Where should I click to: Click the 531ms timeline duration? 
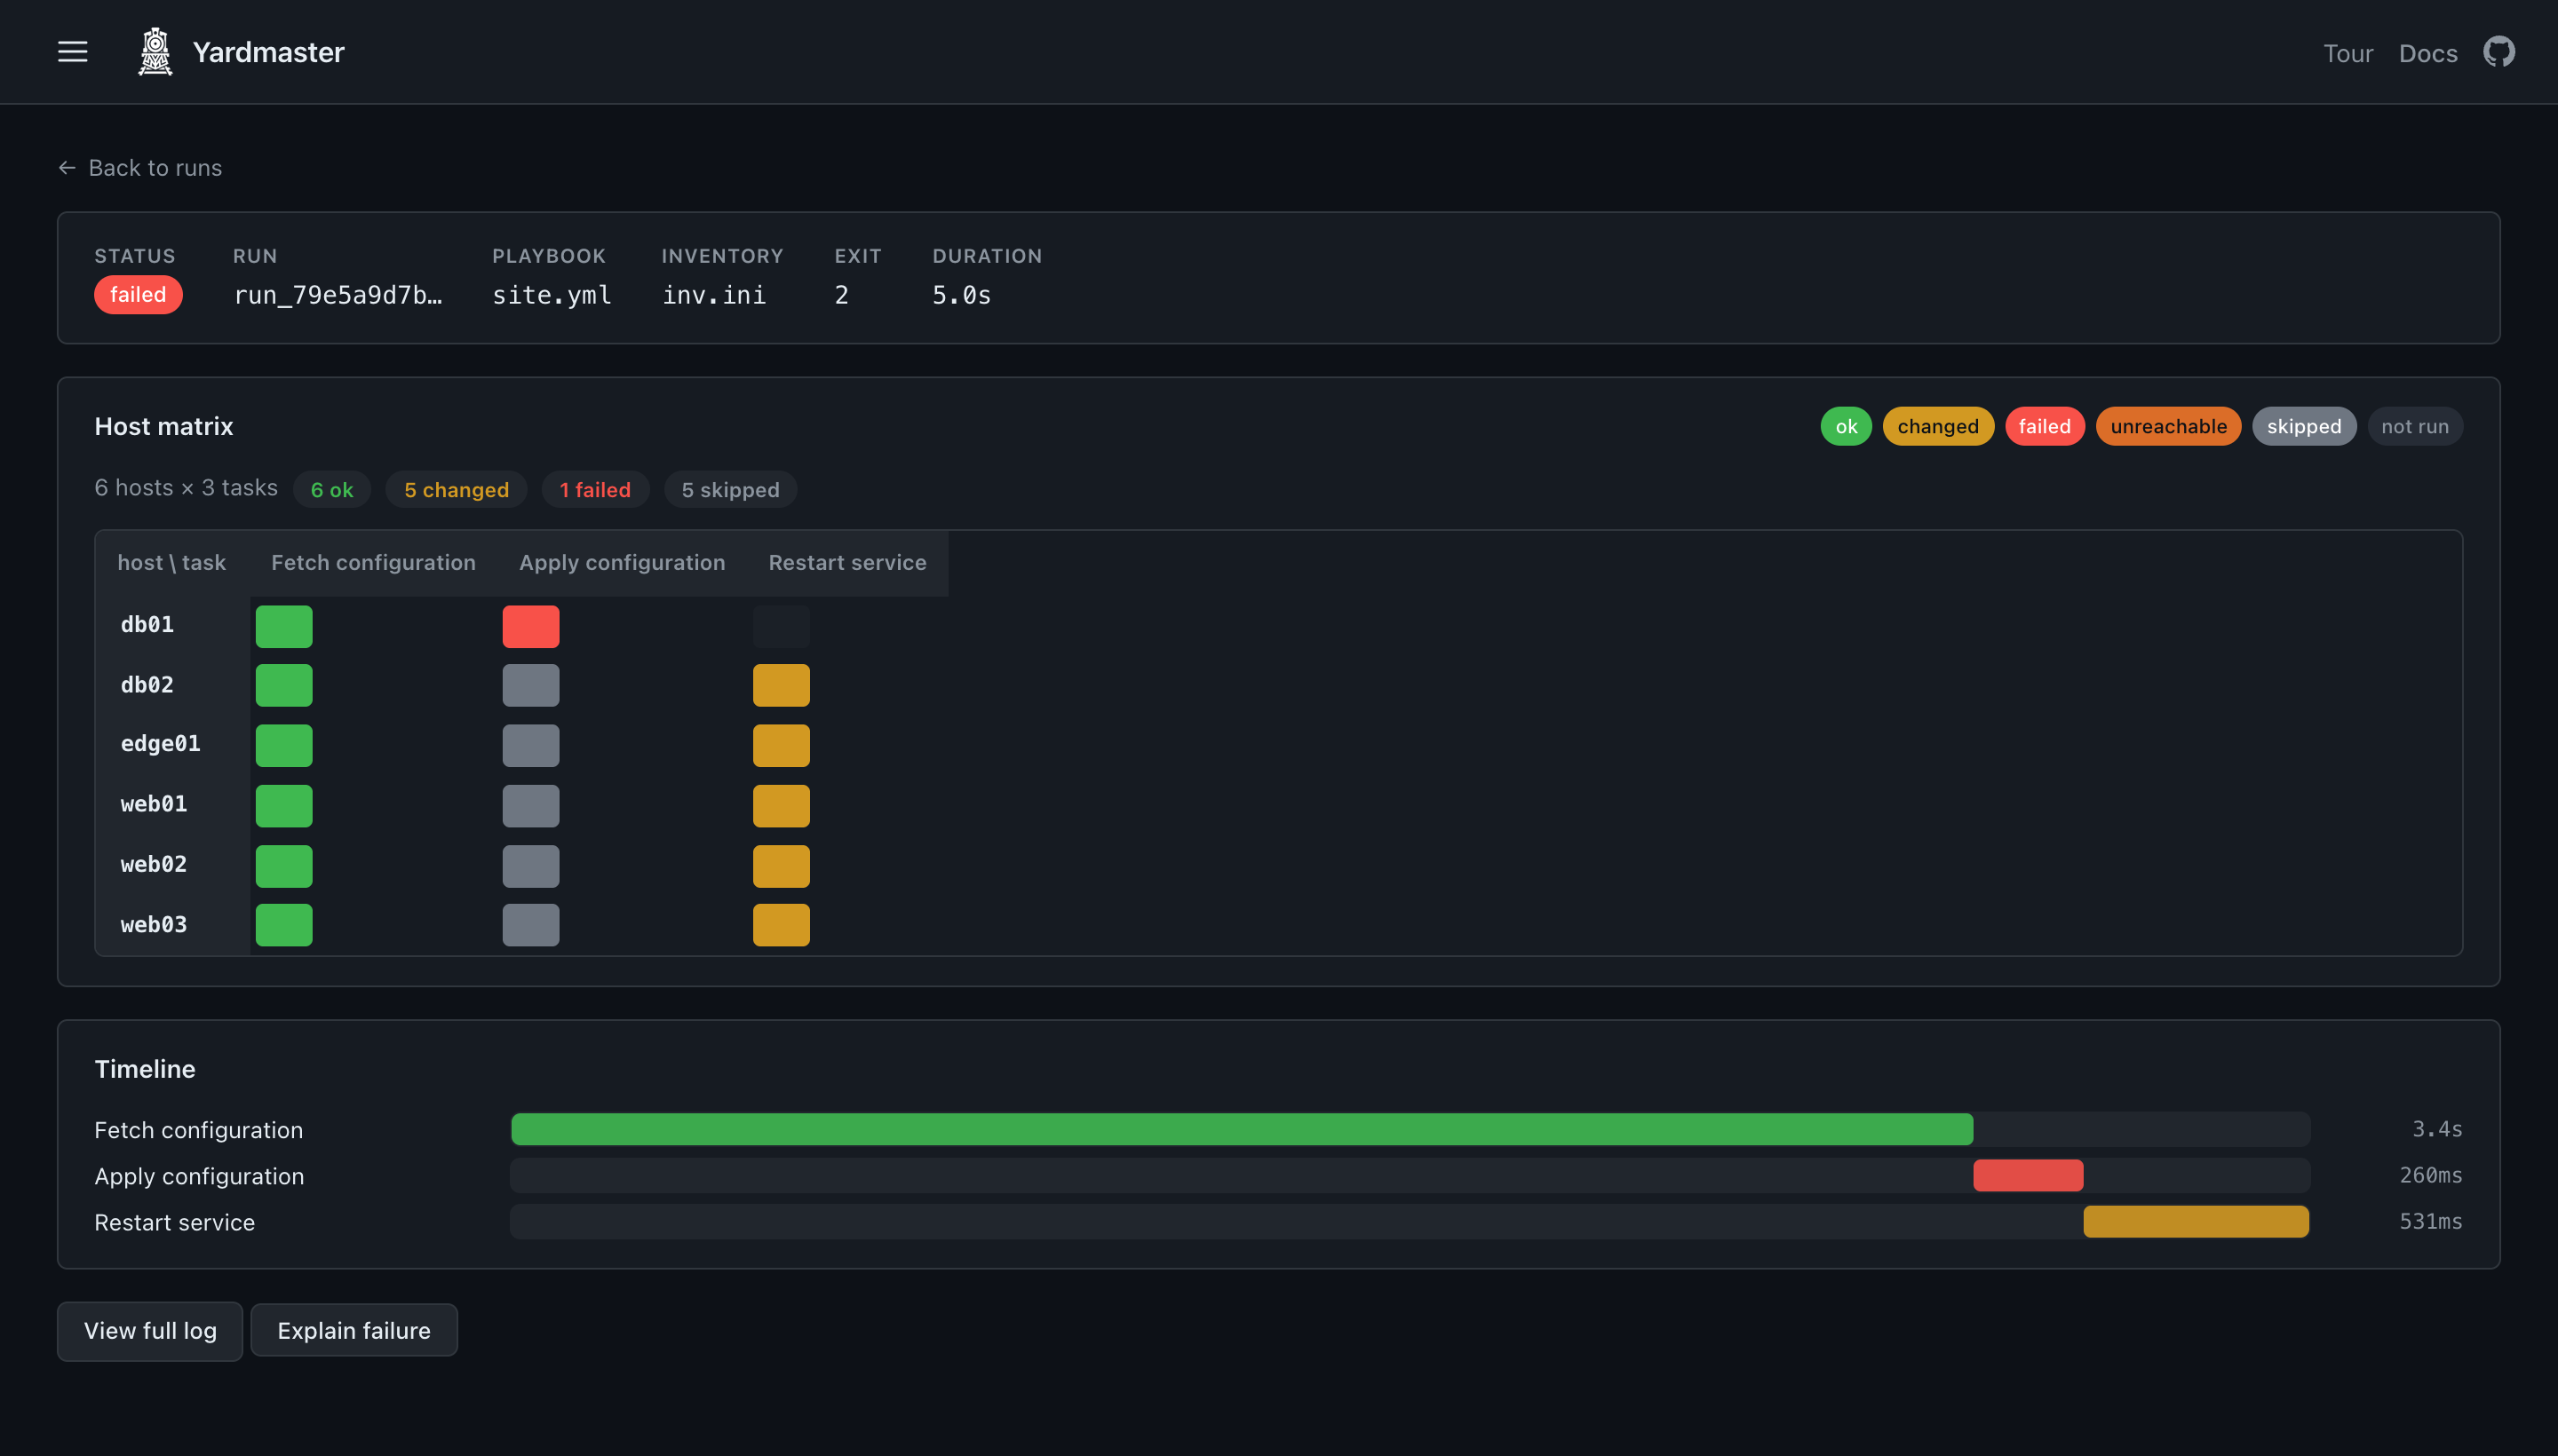tap(2430, 1221)
